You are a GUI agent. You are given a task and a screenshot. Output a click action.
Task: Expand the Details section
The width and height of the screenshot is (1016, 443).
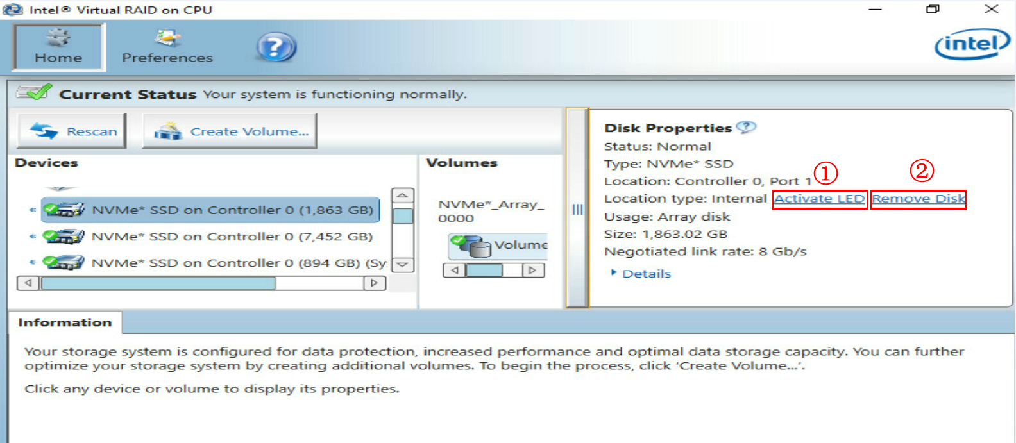[x=642, y=274]
